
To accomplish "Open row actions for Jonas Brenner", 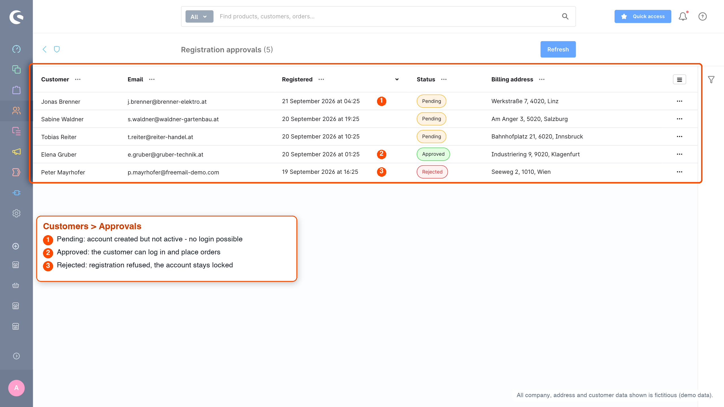I will [x=680, y=101].
